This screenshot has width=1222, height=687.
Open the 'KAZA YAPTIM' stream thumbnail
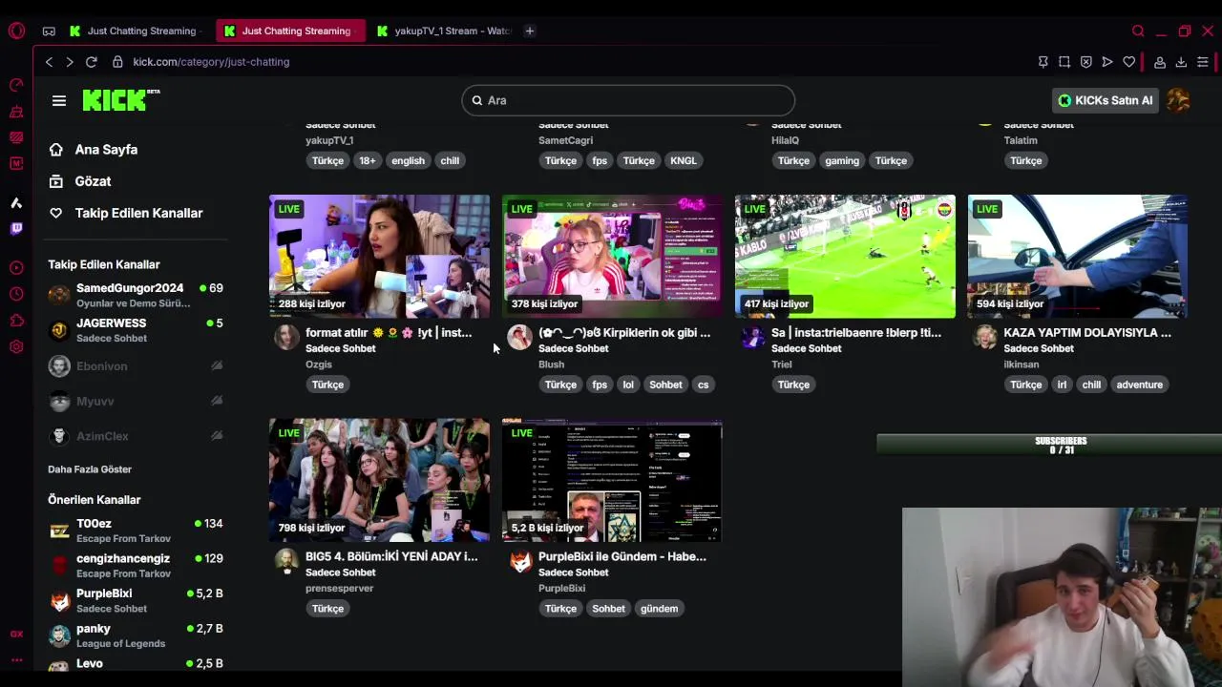tap(1078, 256)
